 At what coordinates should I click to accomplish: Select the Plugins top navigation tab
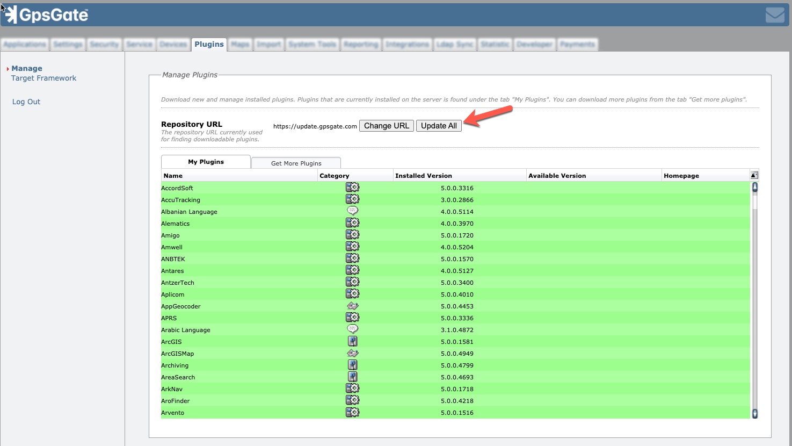[209, 44]
